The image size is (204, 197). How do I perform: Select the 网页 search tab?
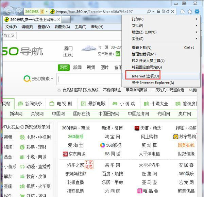pyautogui.click(x=64, y=68)
